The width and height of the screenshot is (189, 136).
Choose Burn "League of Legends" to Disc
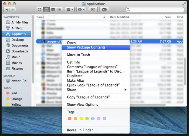(96, 71)
